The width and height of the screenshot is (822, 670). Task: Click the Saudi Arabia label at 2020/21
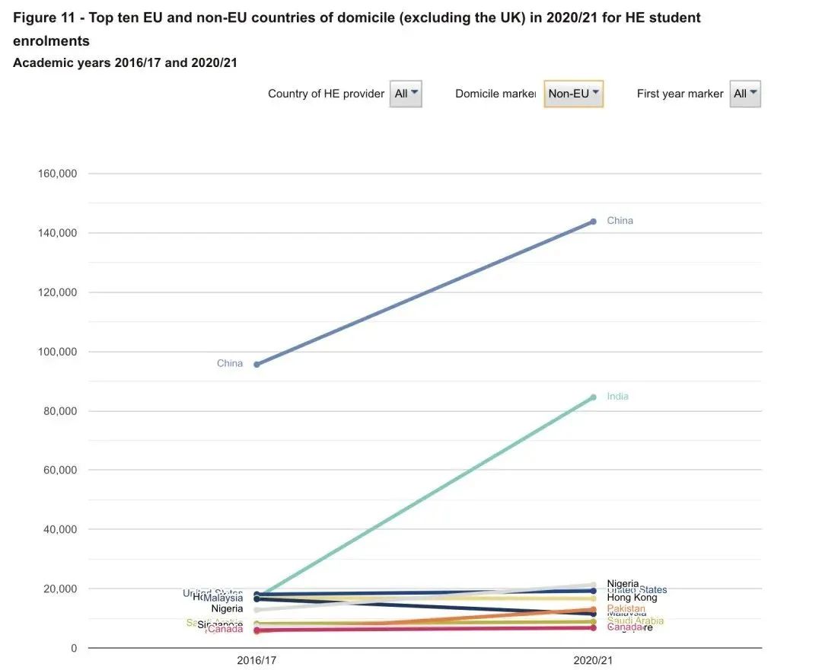pyautogui.click(x=636, y=621)
